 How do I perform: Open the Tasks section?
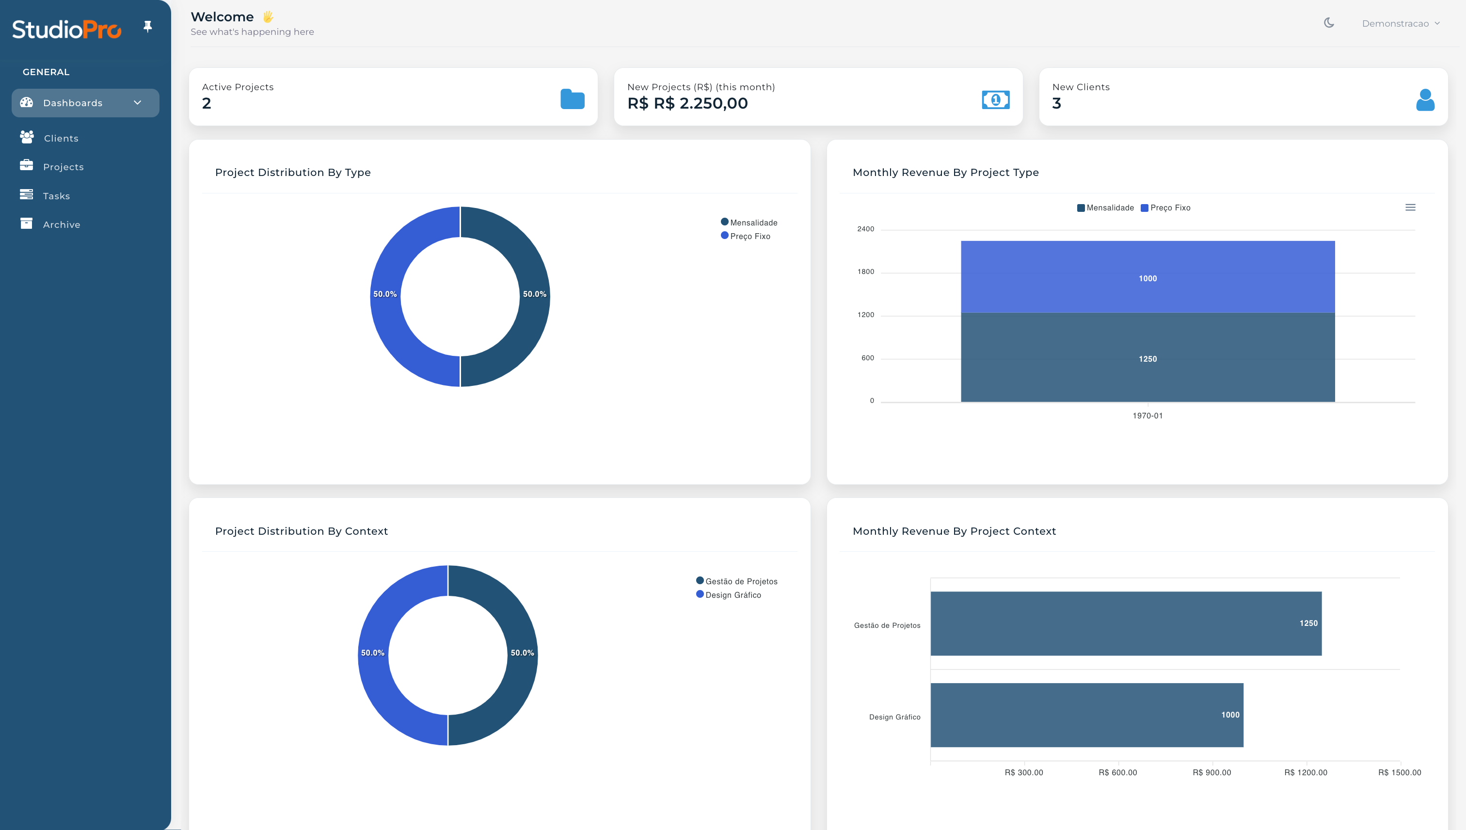pos(56,196)
